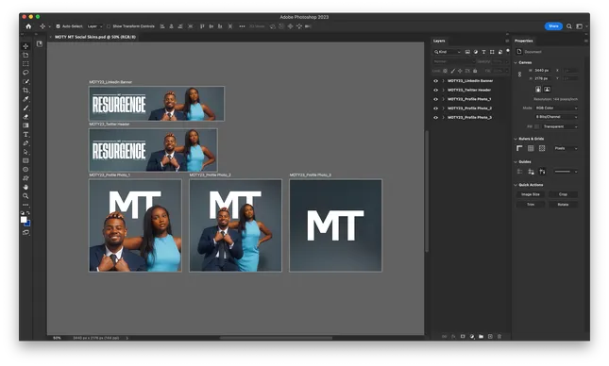Click the blue background color swatch

(x=28, y=224)
